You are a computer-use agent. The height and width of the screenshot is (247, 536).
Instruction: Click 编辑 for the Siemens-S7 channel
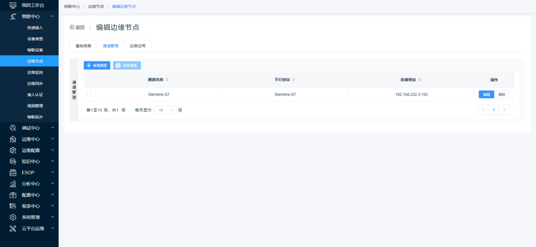point(486,94)
